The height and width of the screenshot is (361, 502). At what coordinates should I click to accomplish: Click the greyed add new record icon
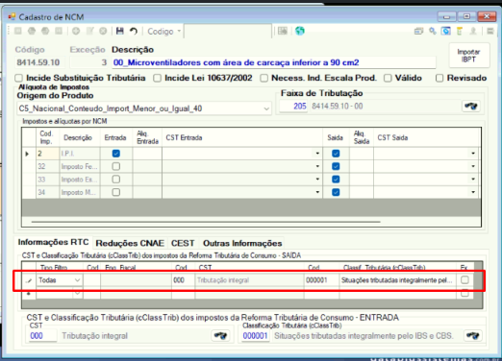coord(76,31)
